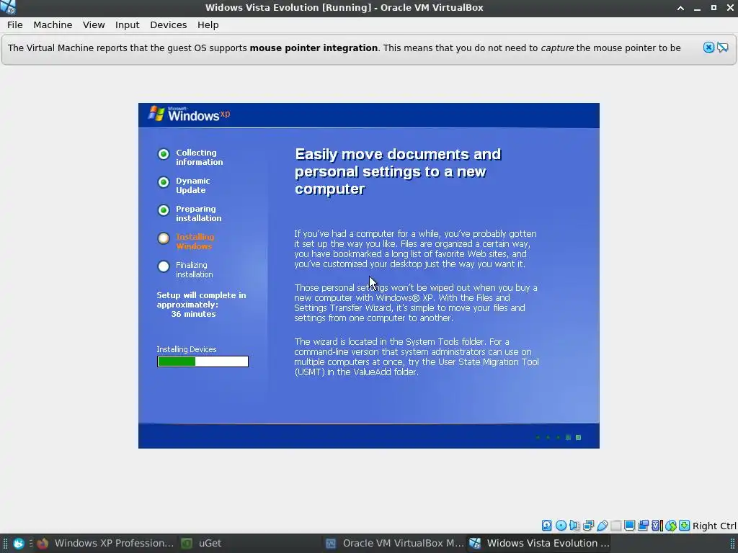Open the Input menu
The width and height of the screenshot is (738, 553).
[127, 25]
